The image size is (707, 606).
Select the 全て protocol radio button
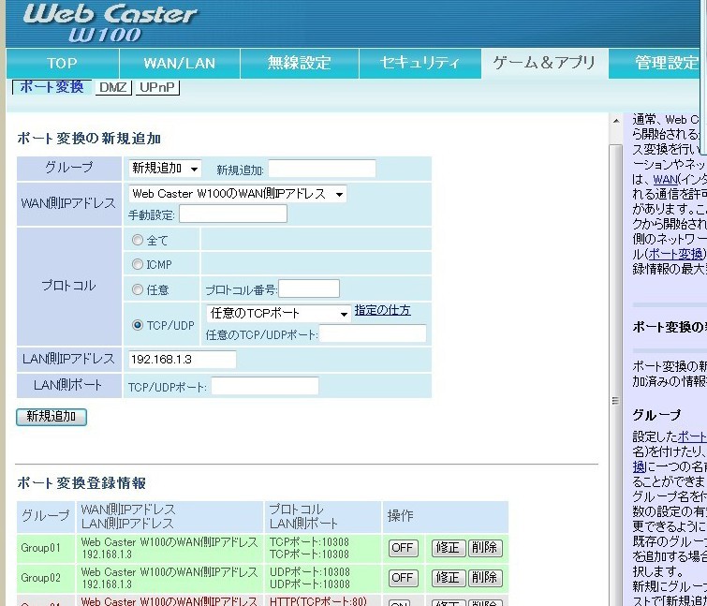(x=137, y=240)
